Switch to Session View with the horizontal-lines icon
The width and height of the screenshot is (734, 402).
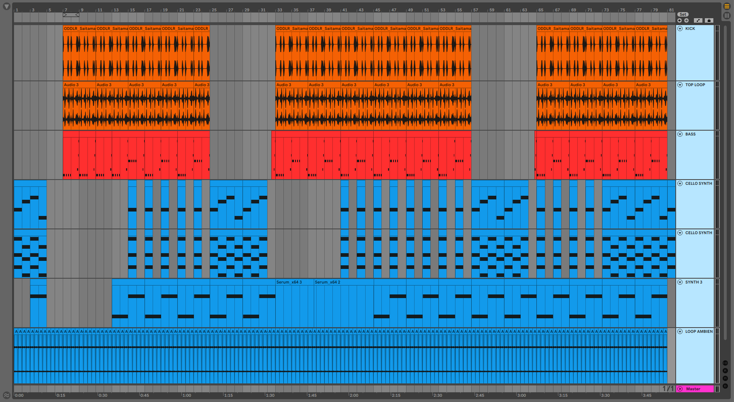pos(727,6)
